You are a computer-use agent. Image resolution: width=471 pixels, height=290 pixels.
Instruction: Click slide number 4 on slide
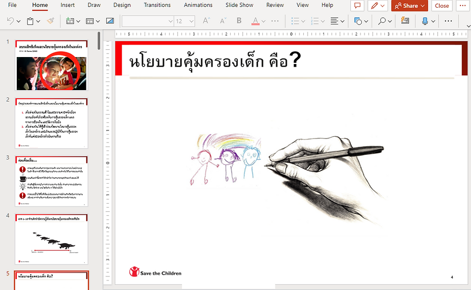pyautogui.click(x=452, y=277)
